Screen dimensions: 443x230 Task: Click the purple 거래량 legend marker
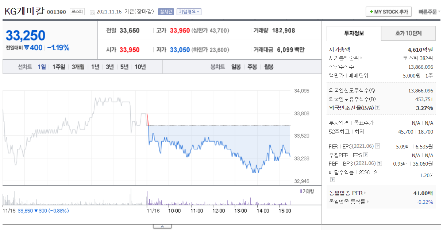(x=301, y=191)
